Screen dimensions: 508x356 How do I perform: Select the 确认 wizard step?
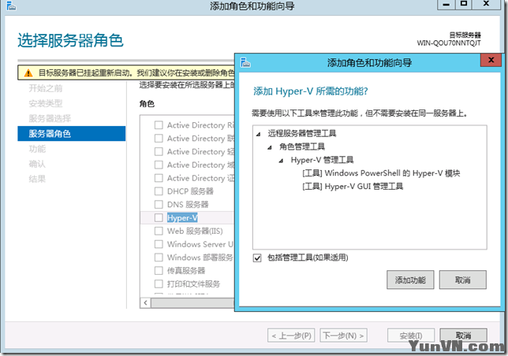(37, 164)
